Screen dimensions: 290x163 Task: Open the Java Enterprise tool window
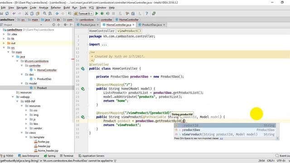tap(29, 156)
